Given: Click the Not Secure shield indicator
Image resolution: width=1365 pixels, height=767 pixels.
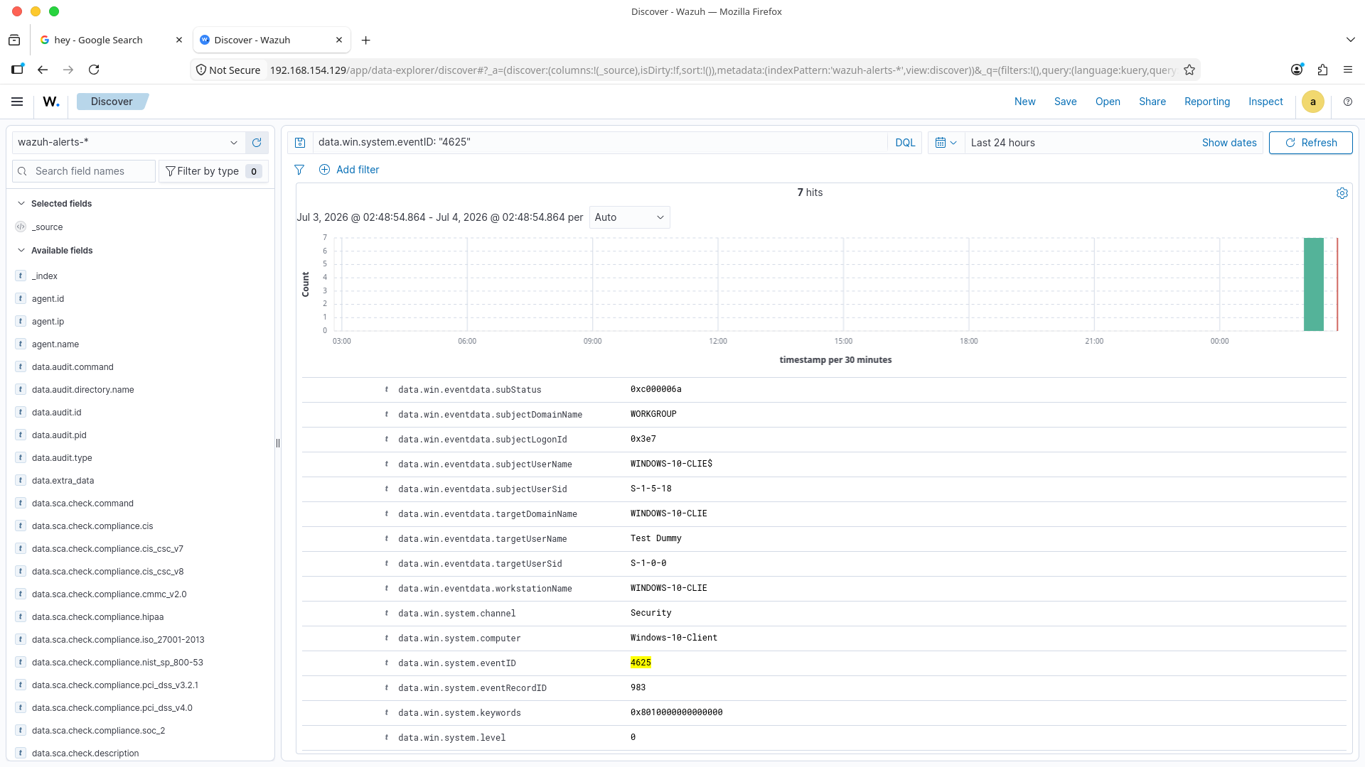Looking at the screenshot, I should tap(228, 70).
